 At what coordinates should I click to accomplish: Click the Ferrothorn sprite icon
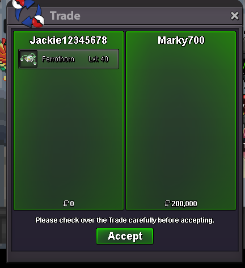28,59
